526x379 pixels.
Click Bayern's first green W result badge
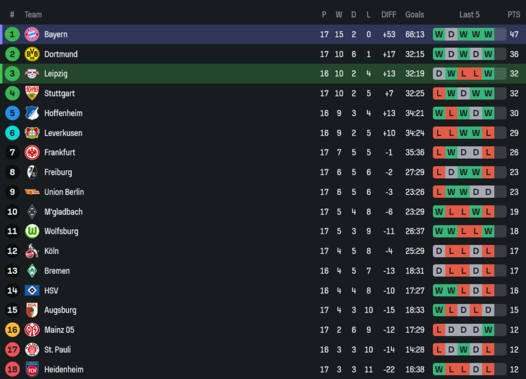click(439, 35)
